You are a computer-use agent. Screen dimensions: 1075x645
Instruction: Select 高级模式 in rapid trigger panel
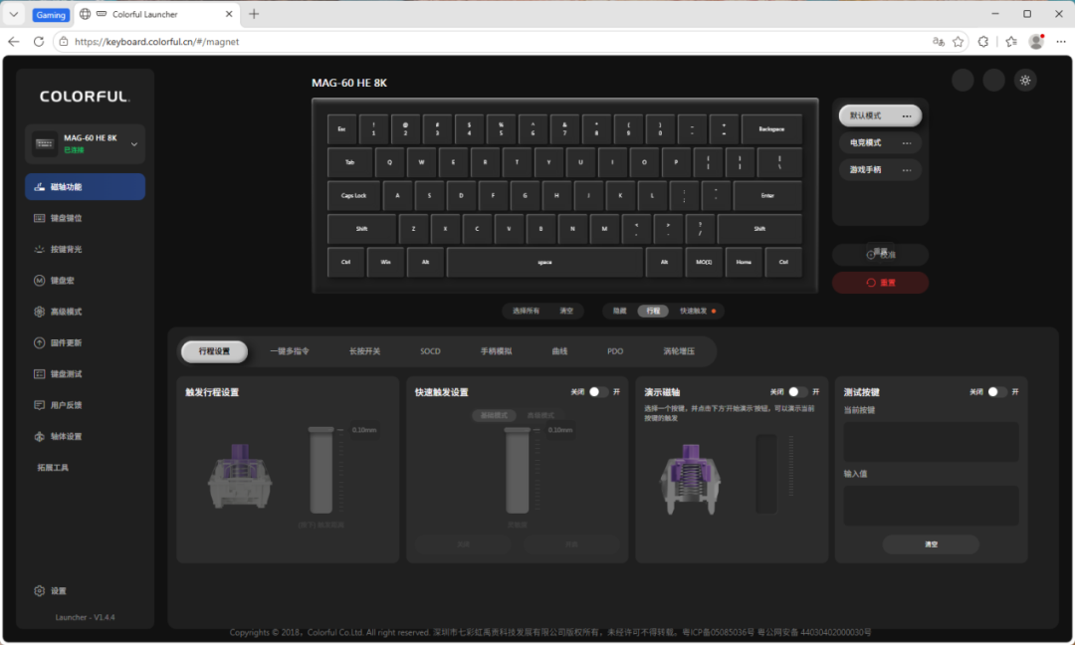(x=540, y=415)
